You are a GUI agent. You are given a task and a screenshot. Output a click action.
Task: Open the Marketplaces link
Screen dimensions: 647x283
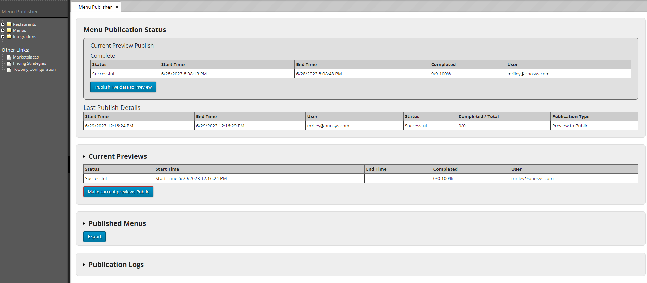pos(26,57)
